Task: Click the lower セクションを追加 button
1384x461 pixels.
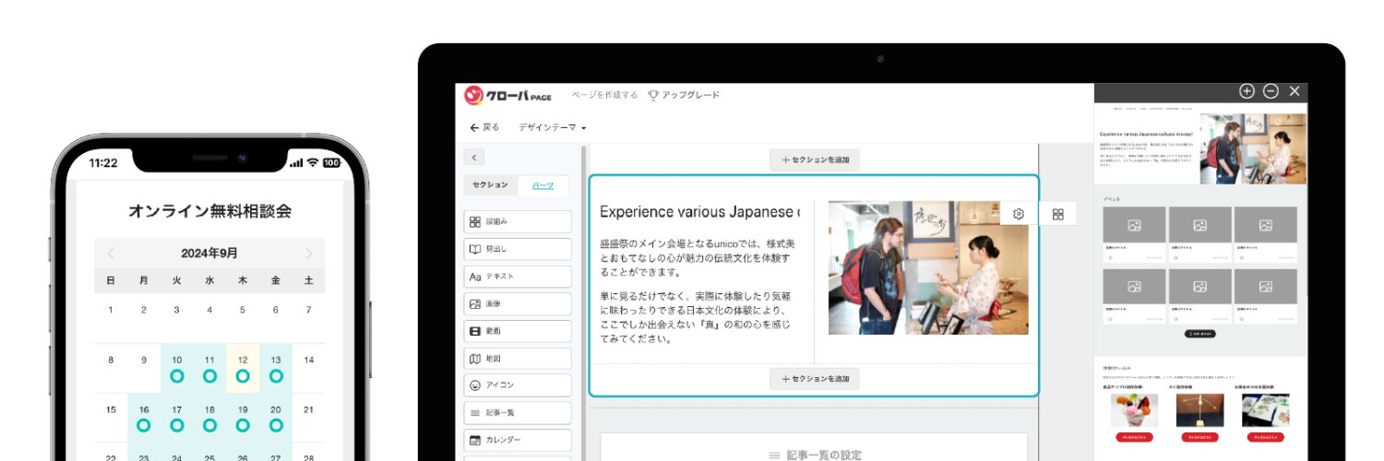Action: [815, 379]
